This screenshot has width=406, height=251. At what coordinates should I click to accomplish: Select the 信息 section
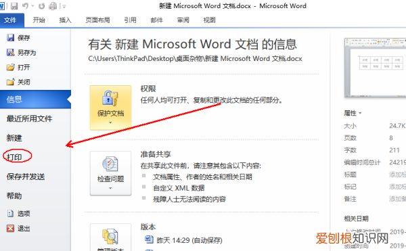pyautogui.click(x=35, y=99)
